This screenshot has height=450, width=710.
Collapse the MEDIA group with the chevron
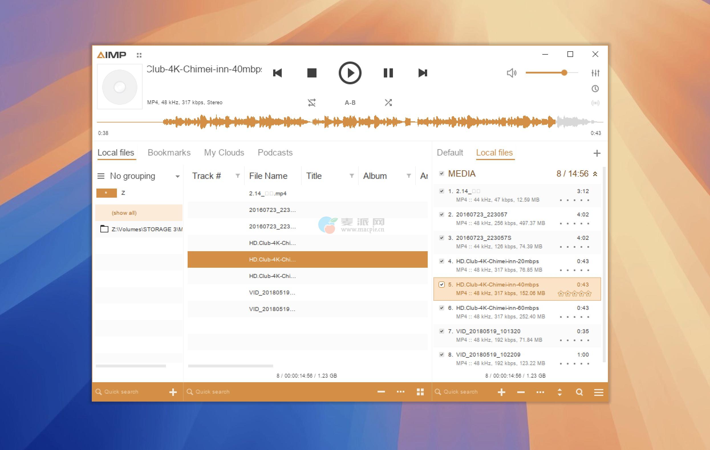point(595,174)
